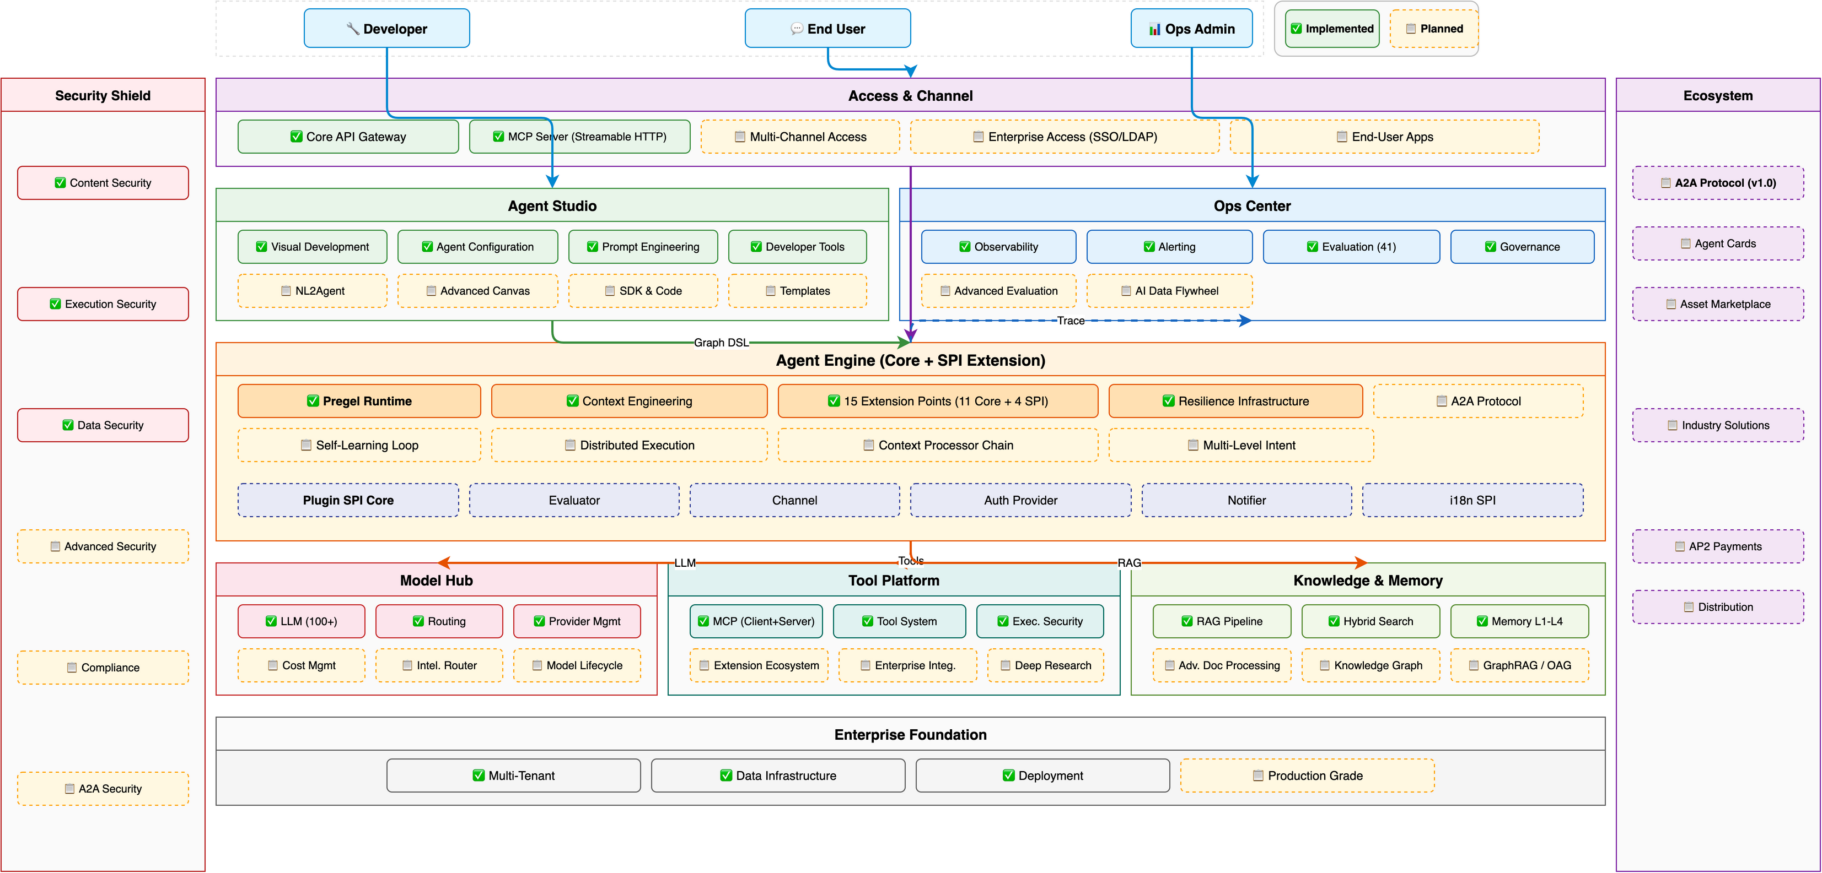The height and width of the screenshot is (873, 1822).
Task: Select the Evaluator SPI box
Action: pyautogui.click(x=574, y=500)
